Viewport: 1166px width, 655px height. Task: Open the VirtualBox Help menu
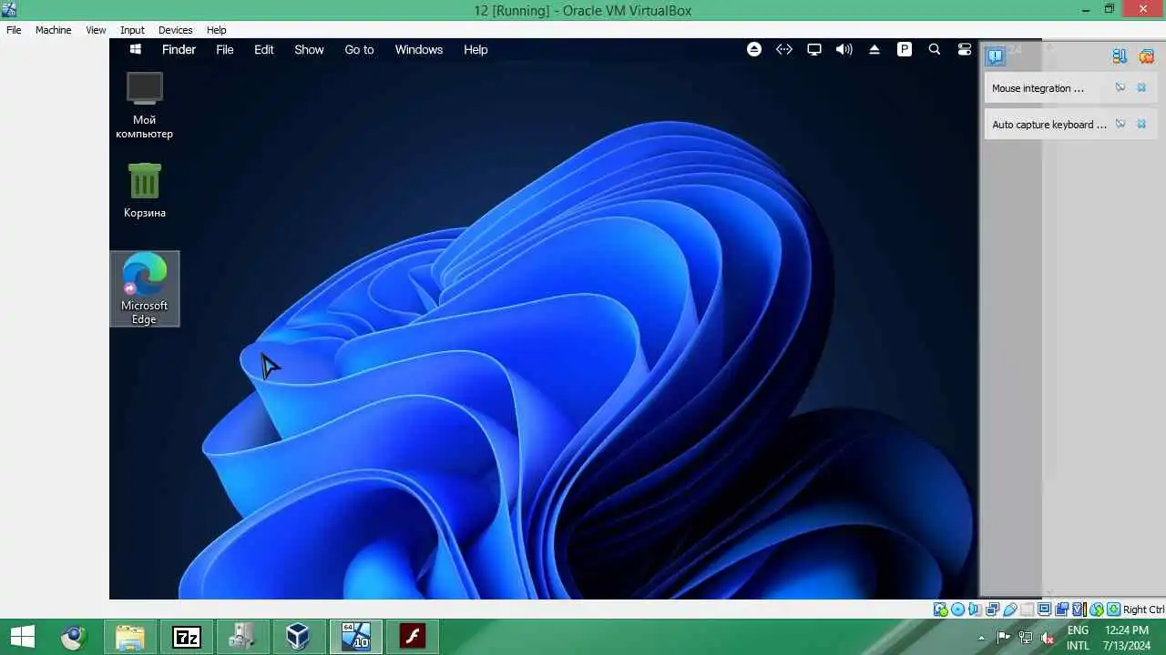click(216, 30)
